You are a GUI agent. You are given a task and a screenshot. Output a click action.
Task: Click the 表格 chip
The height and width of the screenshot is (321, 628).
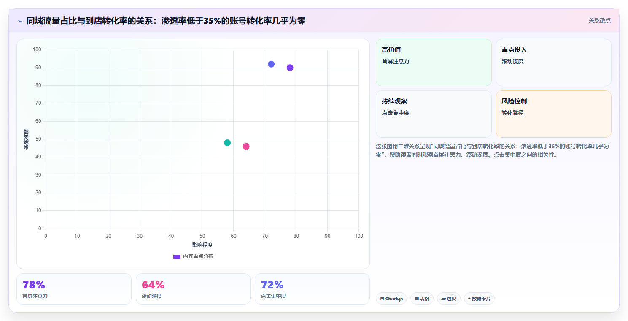point(422,299)
